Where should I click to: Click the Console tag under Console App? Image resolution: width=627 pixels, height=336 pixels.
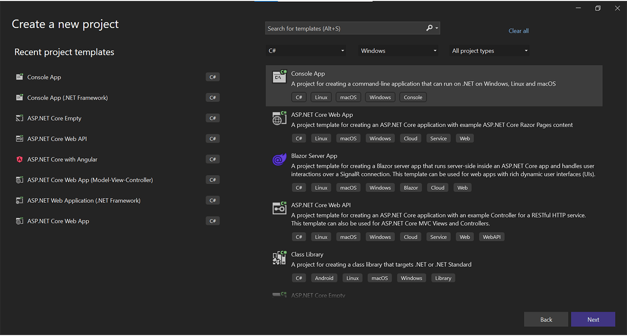pyautogui.click(x=413, y=97)
